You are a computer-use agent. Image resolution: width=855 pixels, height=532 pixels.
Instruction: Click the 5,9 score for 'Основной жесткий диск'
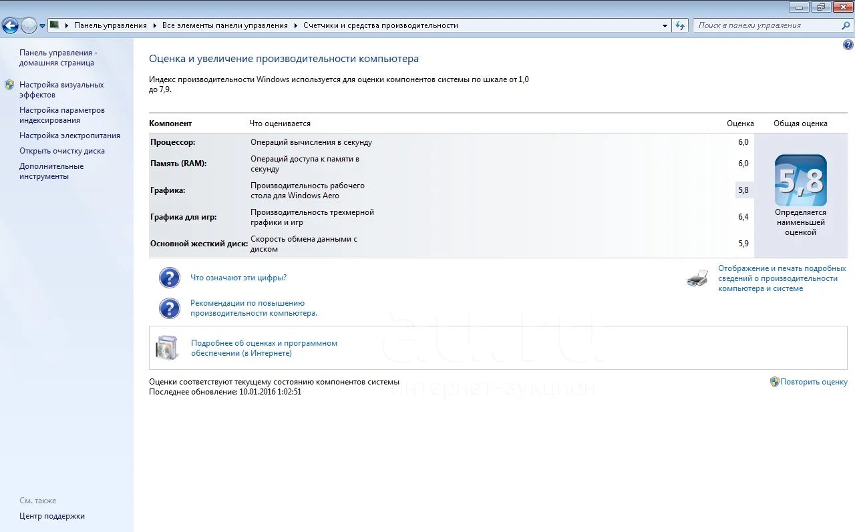pos(743,244)
